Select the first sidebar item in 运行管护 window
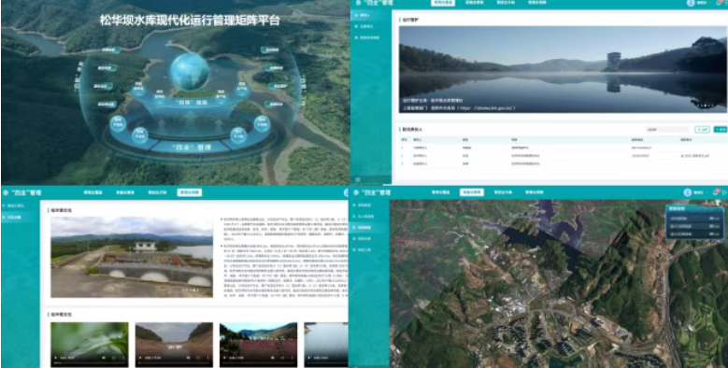Viewport: 728px width, 368px height. click(371, 15)
